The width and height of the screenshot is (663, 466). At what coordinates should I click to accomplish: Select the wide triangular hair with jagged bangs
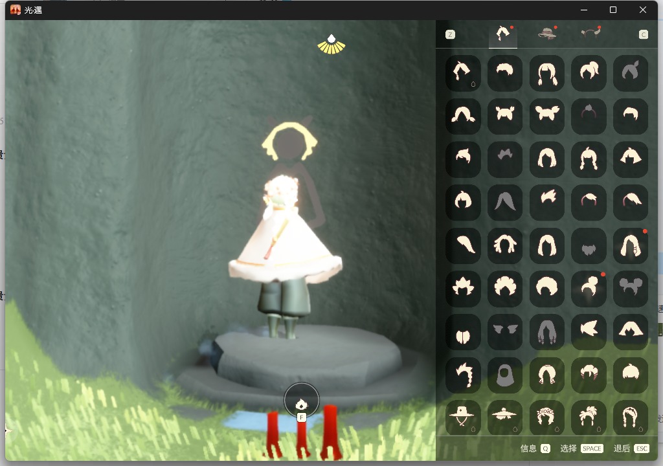coord(631,331)
